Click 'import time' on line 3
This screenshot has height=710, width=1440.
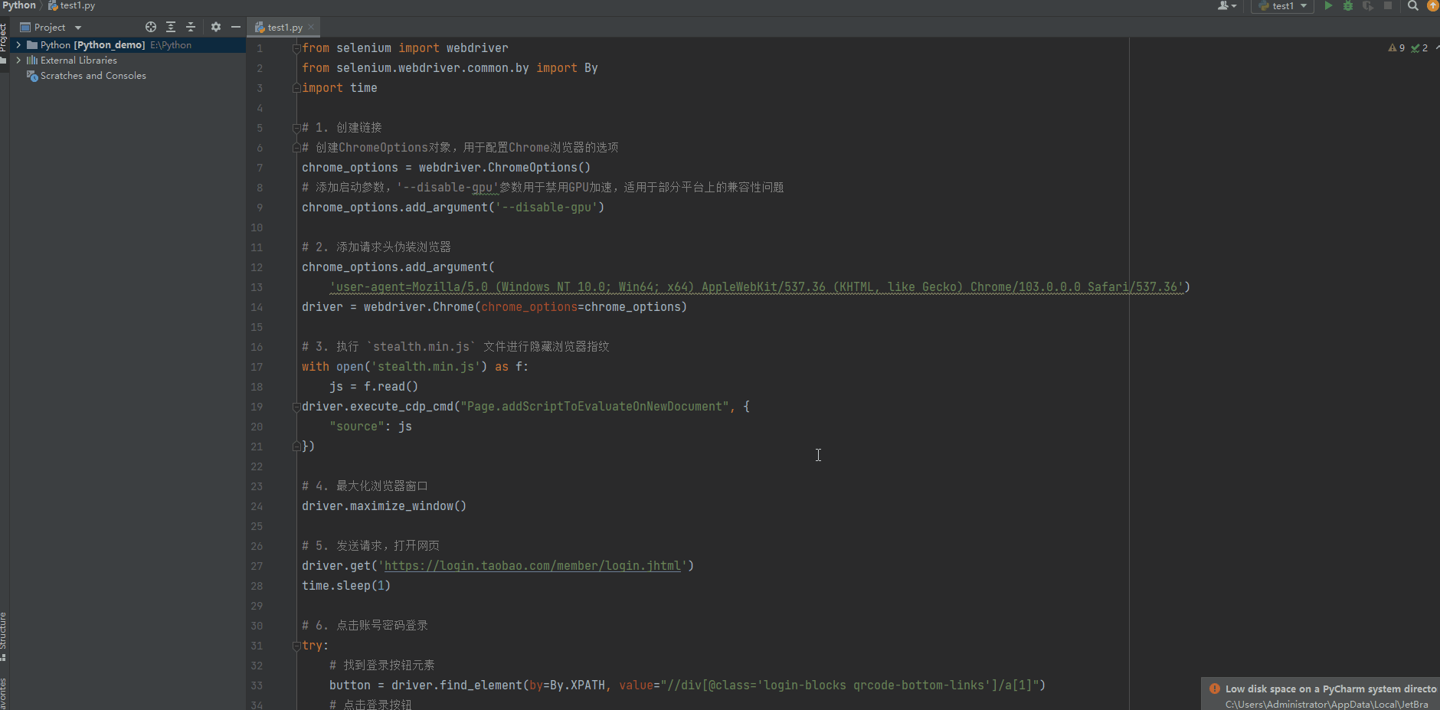pyautogui.click(x=339, y=88)
